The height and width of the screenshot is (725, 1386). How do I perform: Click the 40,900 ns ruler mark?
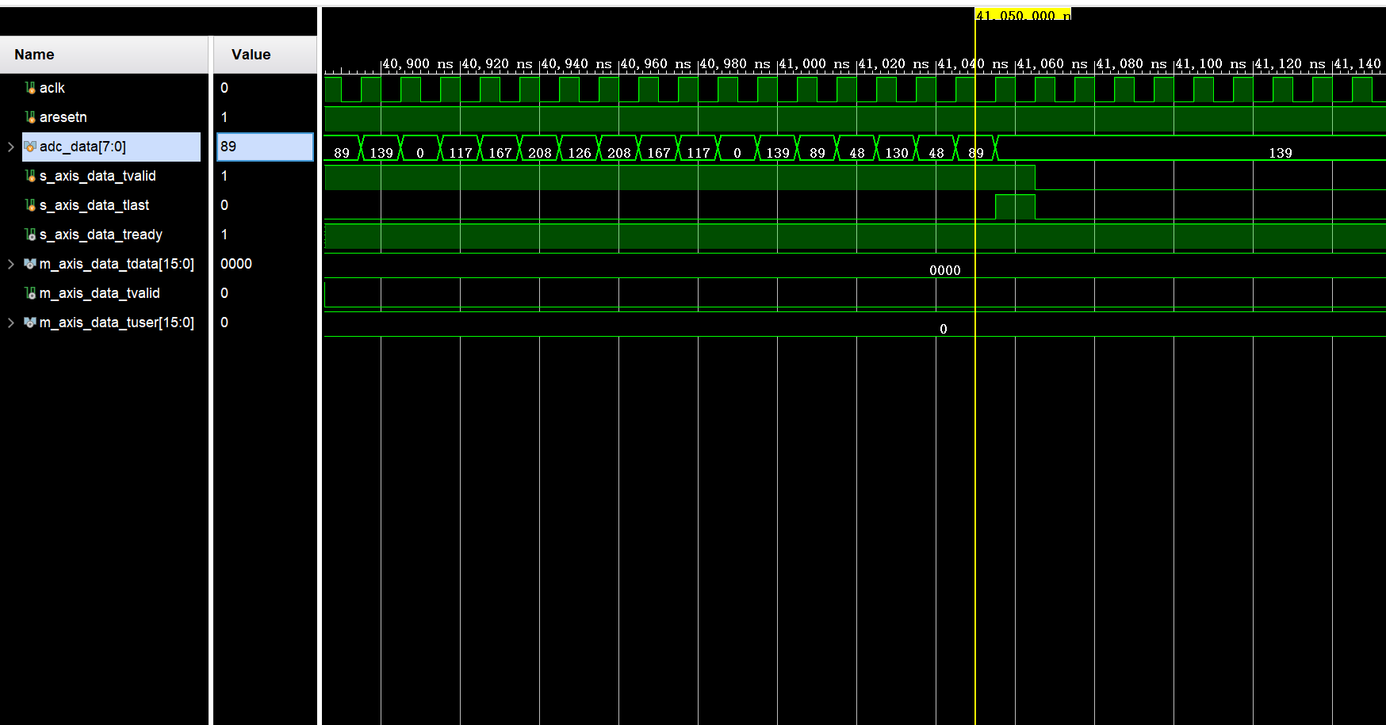pos(418,63)
